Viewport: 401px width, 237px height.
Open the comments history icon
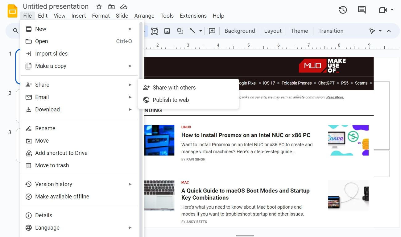click(x=362, y=10)
